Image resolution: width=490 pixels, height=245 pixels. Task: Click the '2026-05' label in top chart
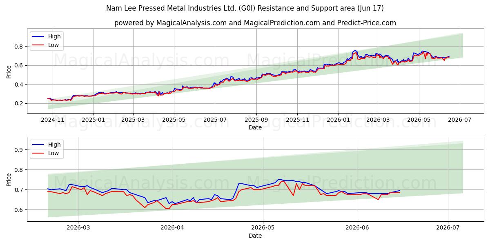(x=419, y=120)
